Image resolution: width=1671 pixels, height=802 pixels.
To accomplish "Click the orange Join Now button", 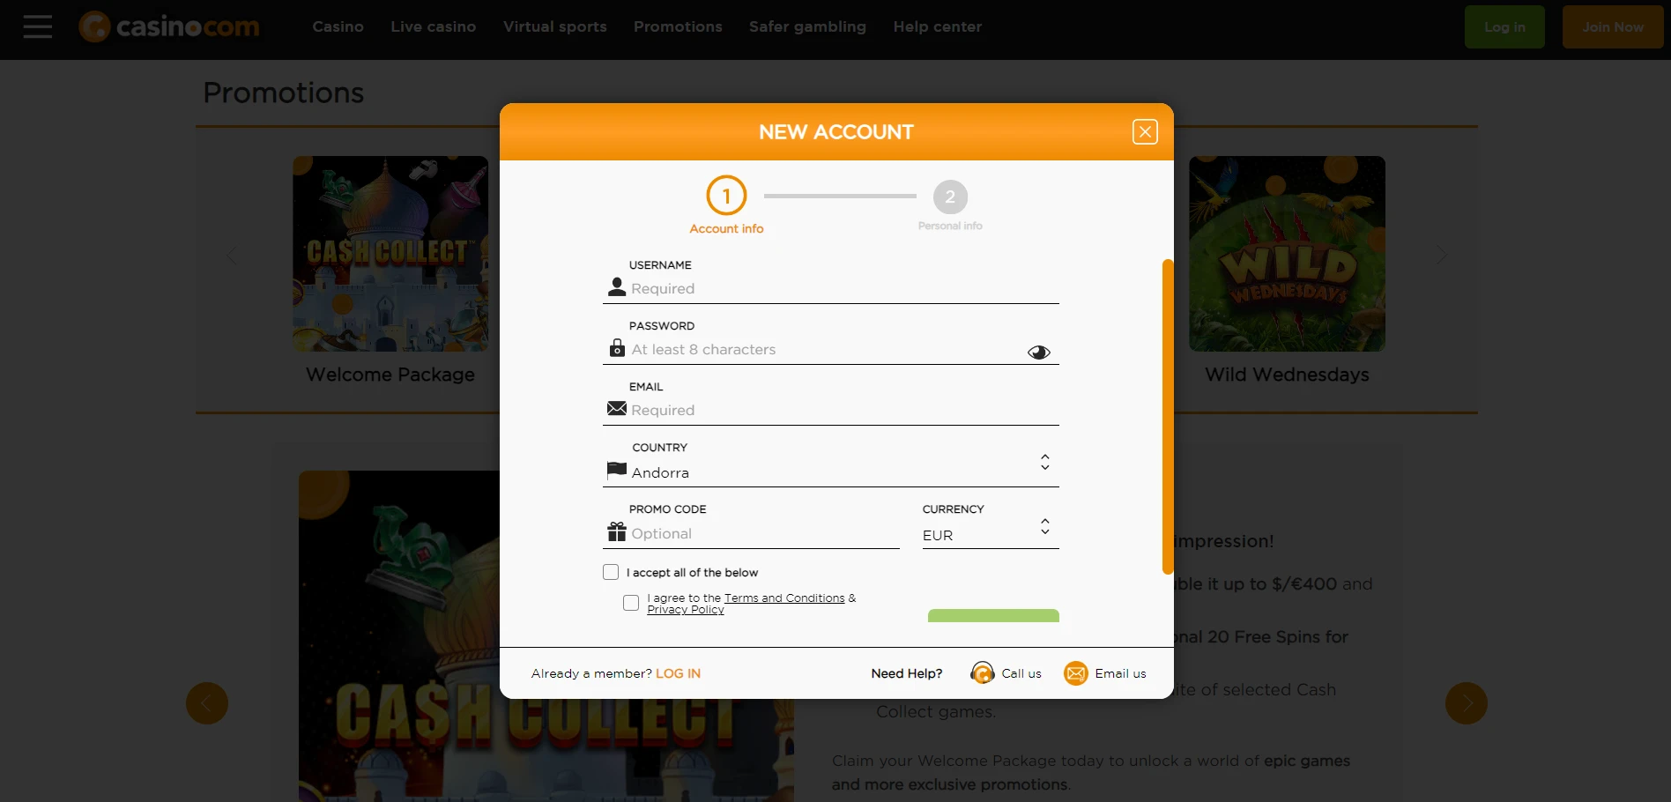I will [1613, 26].
